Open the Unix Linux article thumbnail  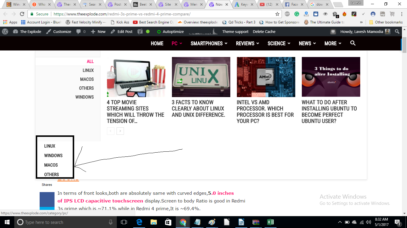(201, 77)
